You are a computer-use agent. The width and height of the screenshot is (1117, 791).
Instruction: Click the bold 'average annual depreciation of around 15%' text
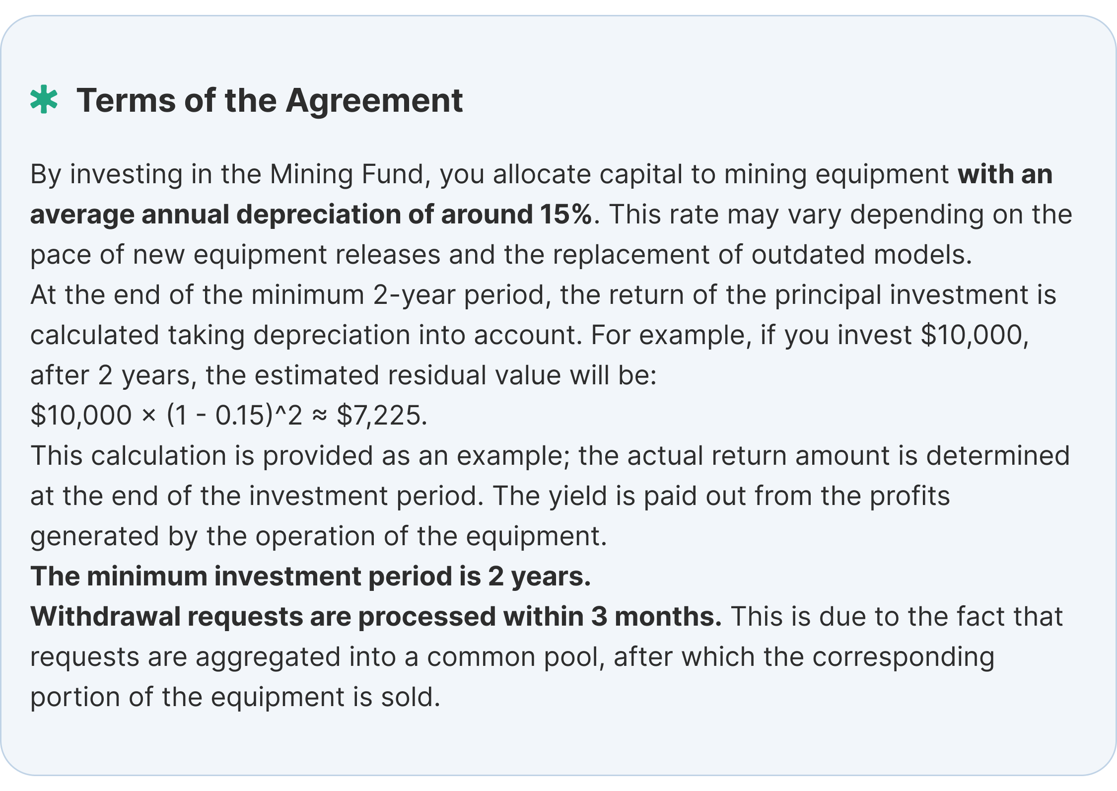click(311, 215)
